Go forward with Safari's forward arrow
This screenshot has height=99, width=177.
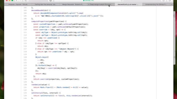(20, 1)
